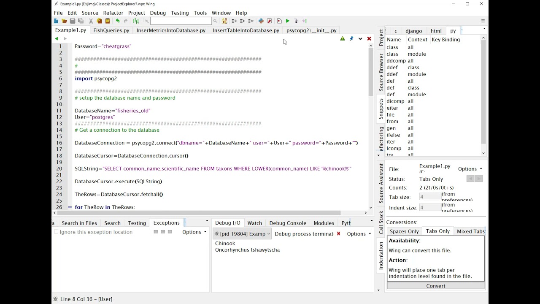This screenshot has height=304, width=540.
Task: Switch to the FishQueries.py editor tab
Action: pos(111,30)
